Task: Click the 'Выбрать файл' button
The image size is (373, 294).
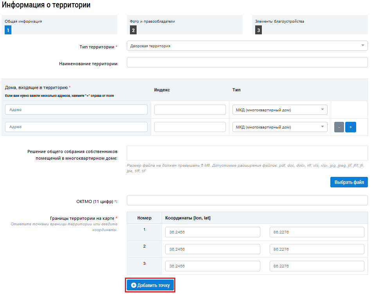Action: click(x=349, y=182)
